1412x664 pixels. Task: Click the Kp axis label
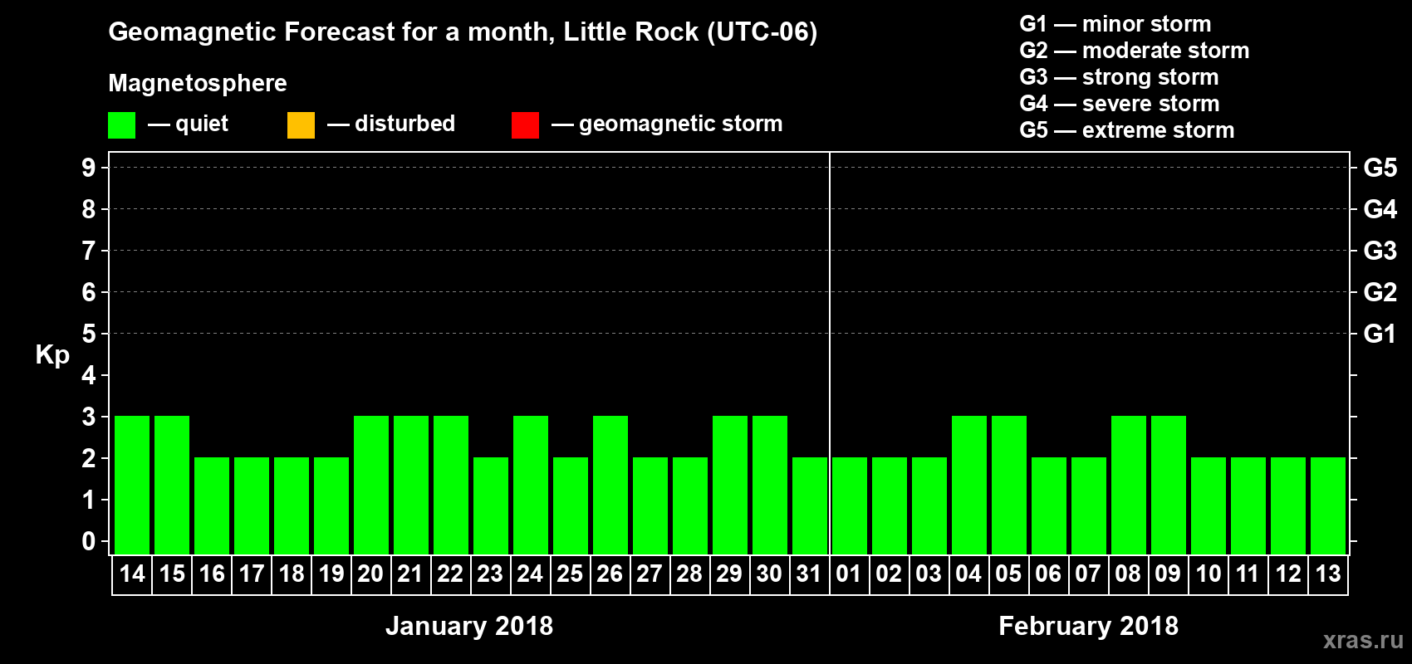(52, 355)
